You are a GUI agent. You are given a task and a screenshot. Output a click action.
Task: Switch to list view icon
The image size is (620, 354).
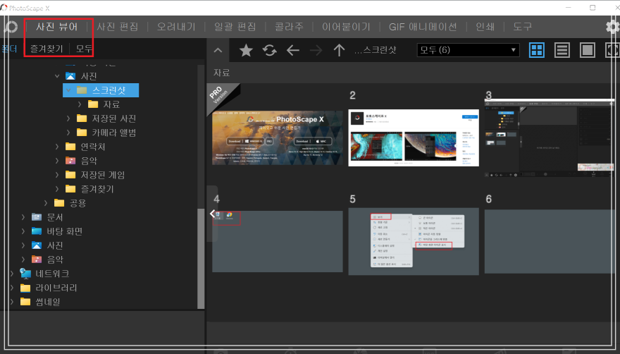pos(562,50)
